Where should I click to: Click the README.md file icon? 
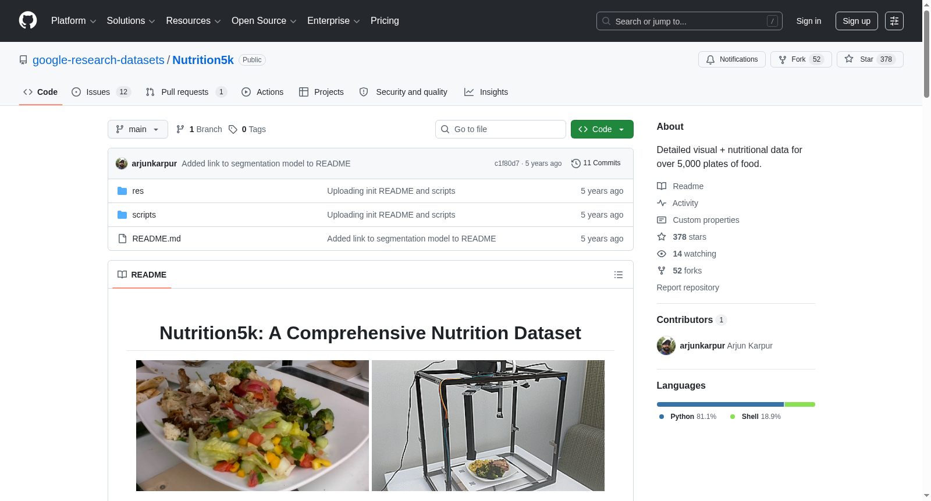point(122,239)
